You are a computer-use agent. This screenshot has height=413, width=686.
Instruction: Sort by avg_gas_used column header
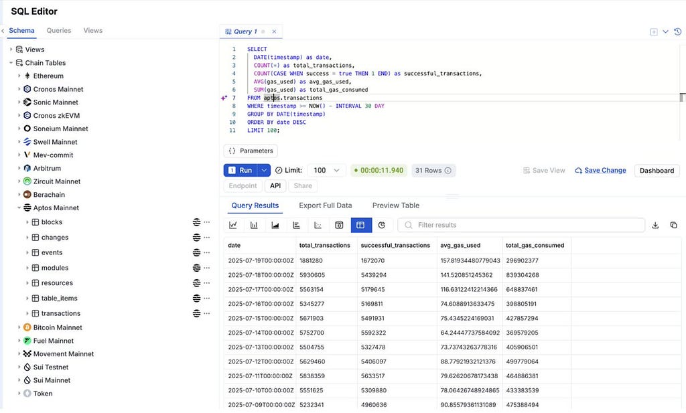(460, 246)
